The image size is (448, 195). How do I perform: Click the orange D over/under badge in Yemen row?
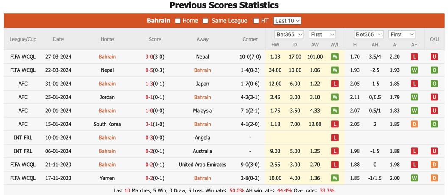[x=434, y=178]
